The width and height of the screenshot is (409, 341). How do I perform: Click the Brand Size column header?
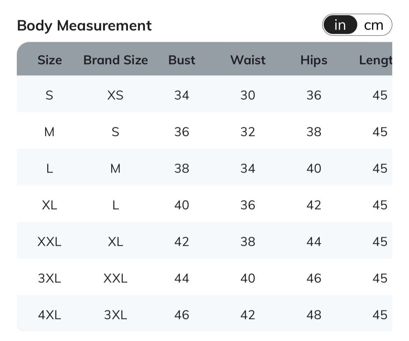tap(116, 60)
